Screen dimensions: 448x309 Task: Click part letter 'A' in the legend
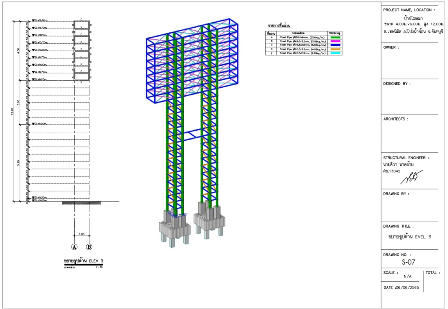[271, 37]
